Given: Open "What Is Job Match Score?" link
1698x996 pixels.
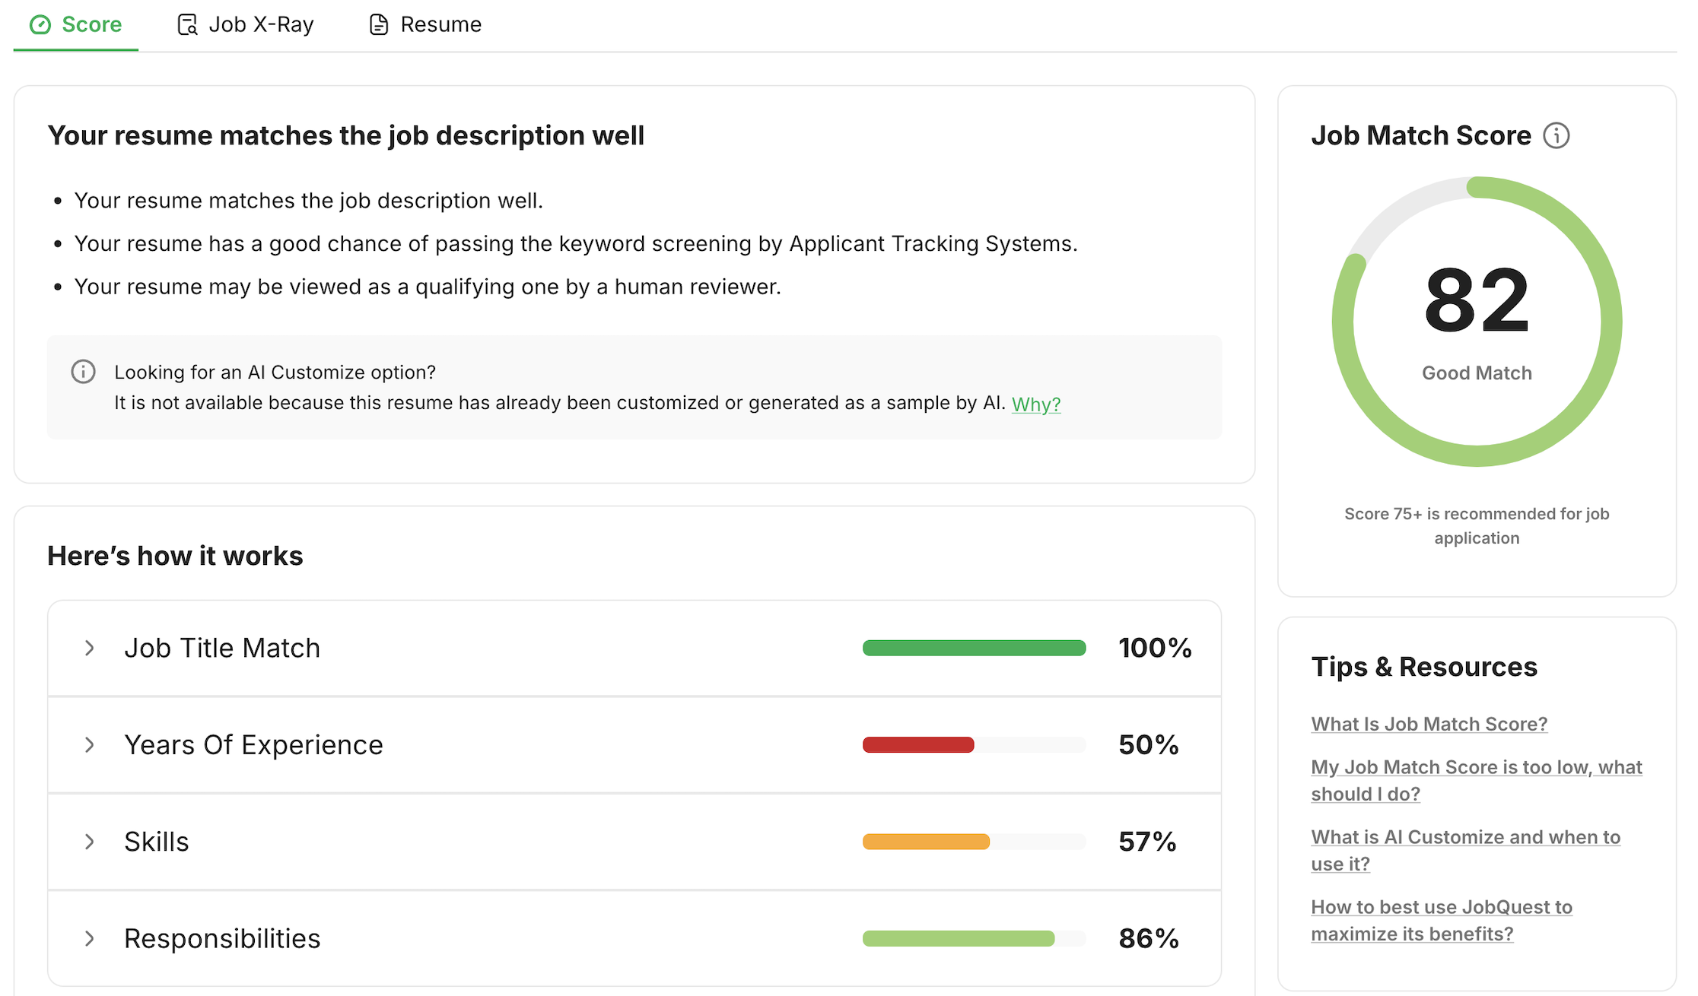Looking at the screenshot, I should [x=1429, y=724].
